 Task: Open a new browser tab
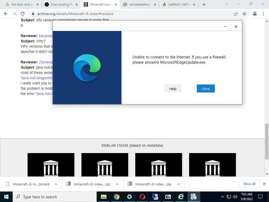(204, 5)
